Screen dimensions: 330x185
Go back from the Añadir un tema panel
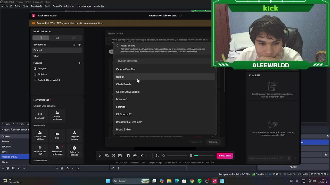click(x=117, y=46)
